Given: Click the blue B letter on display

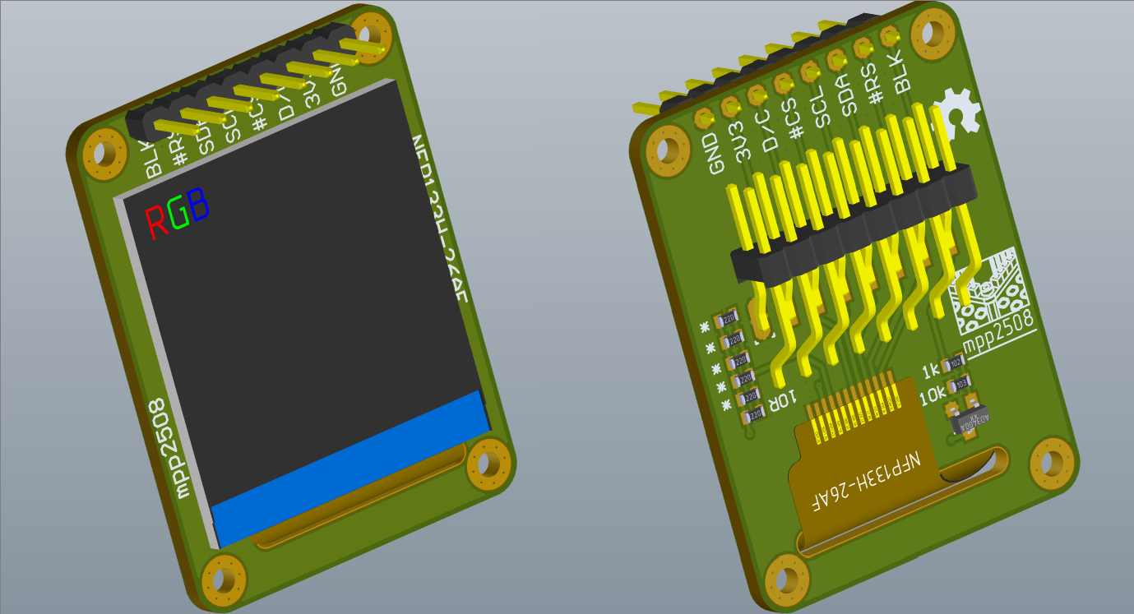Looking at the screenshot, I should tap(198, 203).
